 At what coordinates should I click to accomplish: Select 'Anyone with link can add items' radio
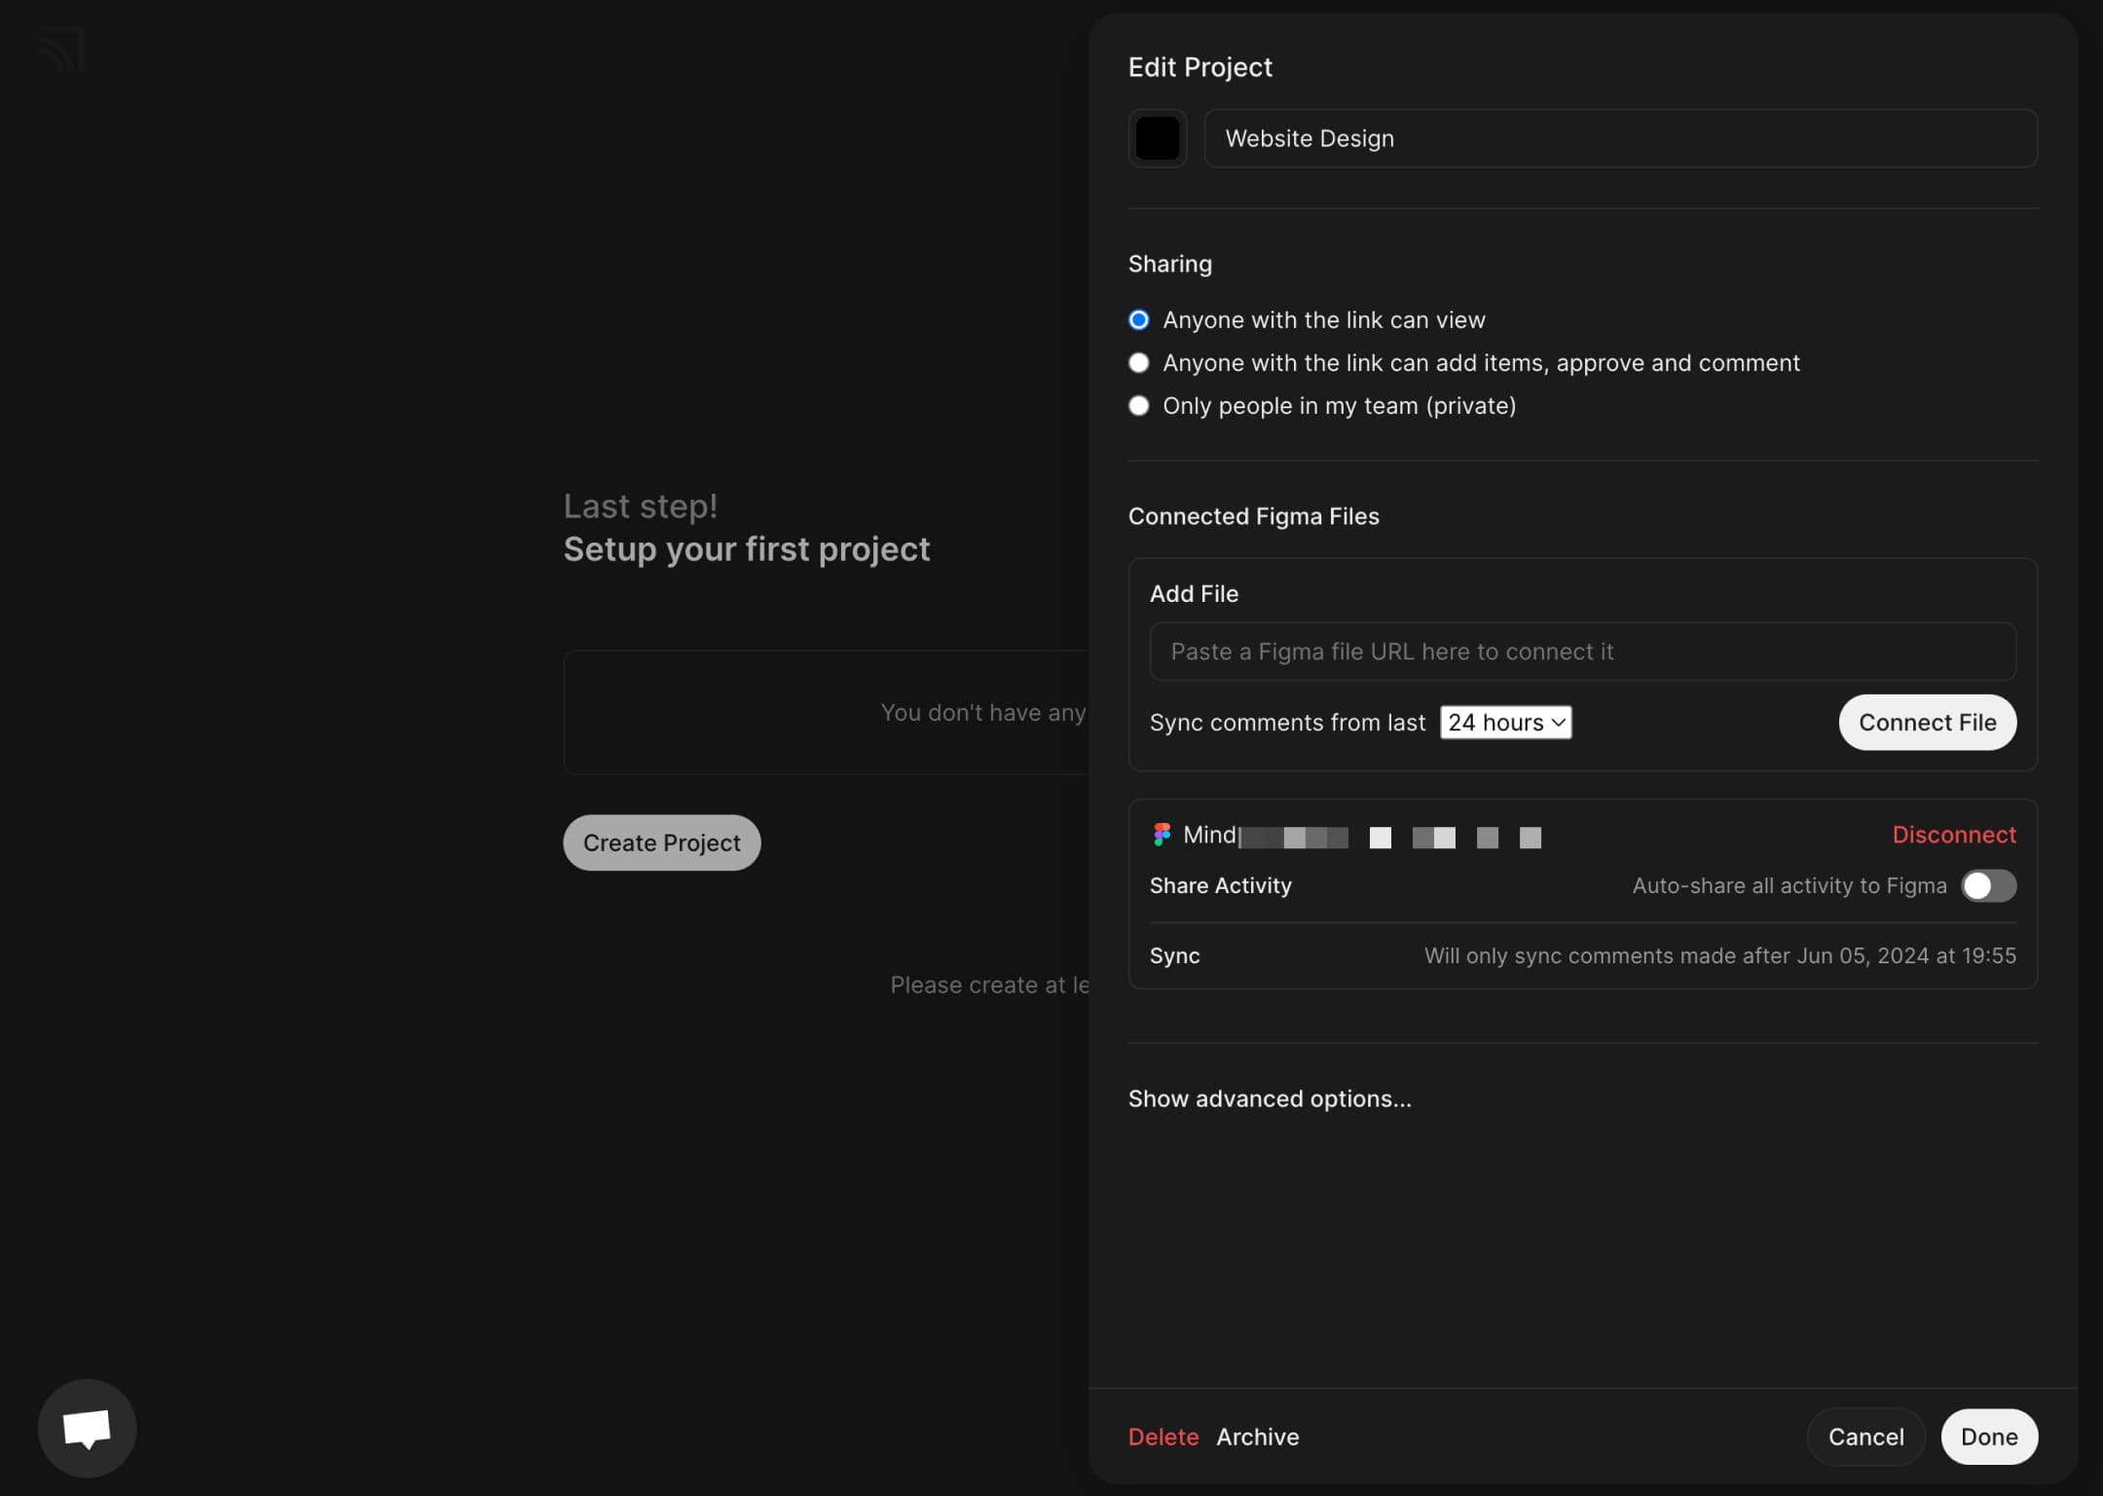(x=1139, y=362)
